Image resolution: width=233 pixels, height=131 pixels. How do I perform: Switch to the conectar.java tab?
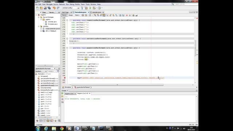96,12
